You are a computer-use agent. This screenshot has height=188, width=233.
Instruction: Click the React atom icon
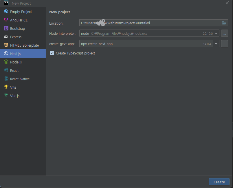pyautogui.click(x=6, y=70)
